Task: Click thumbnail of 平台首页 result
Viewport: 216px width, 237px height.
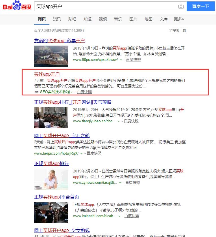Action: click(x=51, y=213)
